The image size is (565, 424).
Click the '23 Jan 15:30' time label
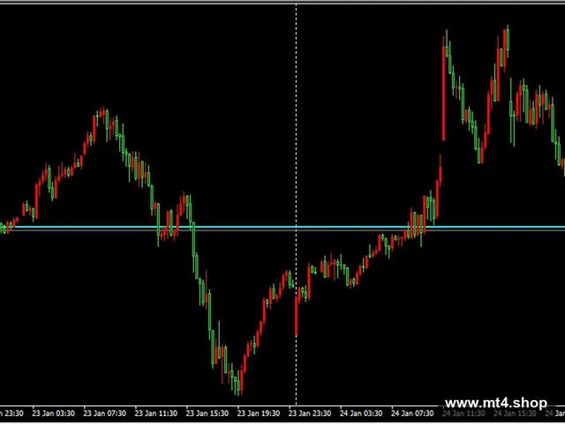pyautogui.click(x=207, y=413)
